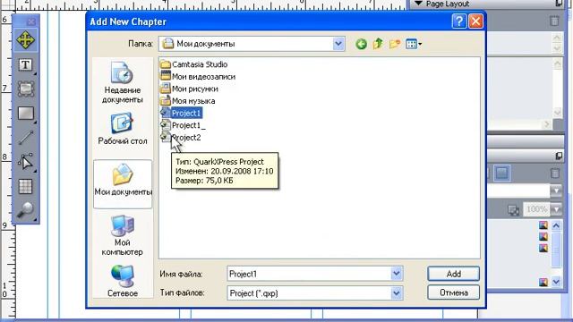Viewport: 573px width, 322px height.
Task: Select the Camtasia Studio folder
Action: pos(194,64)
